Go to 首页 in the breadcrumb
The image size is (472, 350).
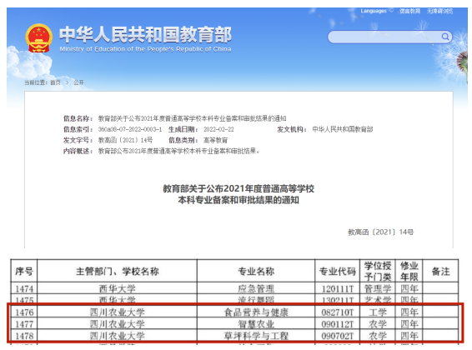(x=55, y=82)
